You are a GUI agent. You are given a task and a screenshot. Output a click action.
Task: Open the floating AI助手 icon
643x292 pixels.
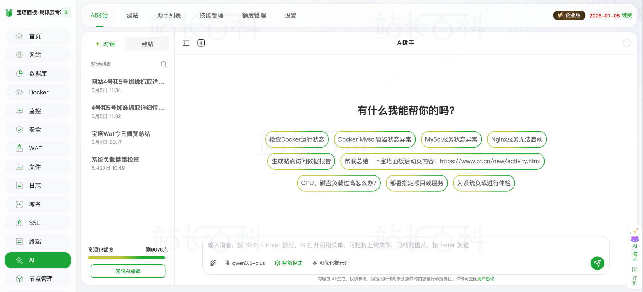(x=635, y=244)
